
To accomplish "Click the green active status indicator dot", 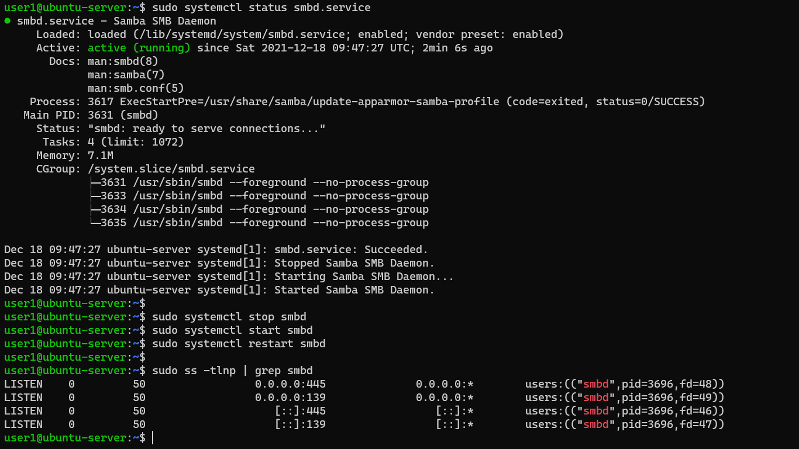I will click(x=6, y=20).
